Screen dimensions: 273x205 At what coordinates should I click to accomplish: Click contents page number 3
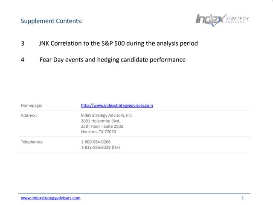(x=23, y=44)
